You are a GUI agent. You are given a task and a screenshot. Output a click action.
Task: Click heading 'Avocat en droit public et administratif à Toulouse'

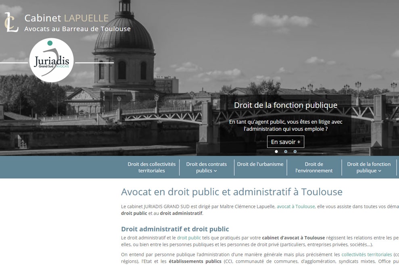point(232,192)
